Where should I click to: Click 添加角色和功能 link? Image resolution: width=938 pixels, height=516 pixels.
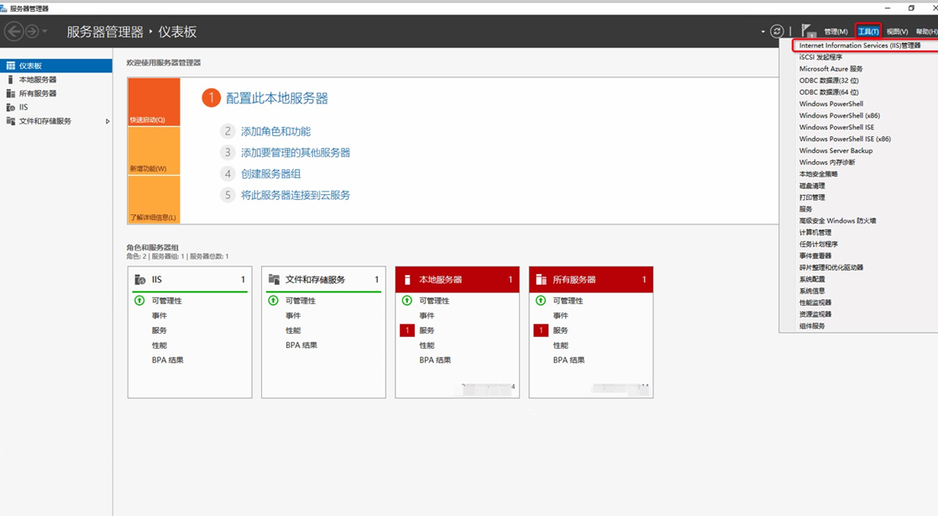(x=275, y=132)
